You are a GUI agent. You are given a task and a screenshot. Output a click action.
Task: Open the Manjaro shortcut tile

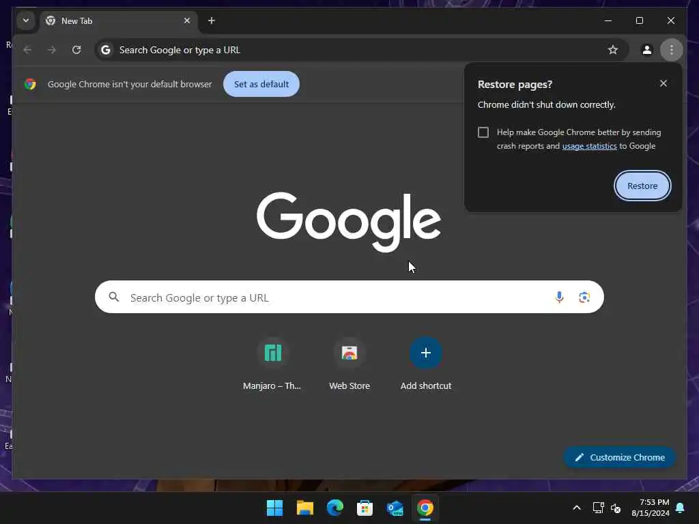click(x=272, y=364)
